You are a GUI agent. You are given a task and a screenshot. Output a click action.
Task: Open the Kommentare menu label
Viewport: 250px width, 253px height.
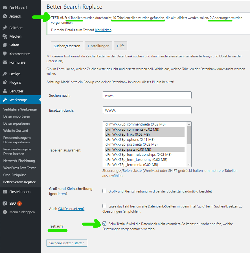pyautogui.click(x=19, y=54)
